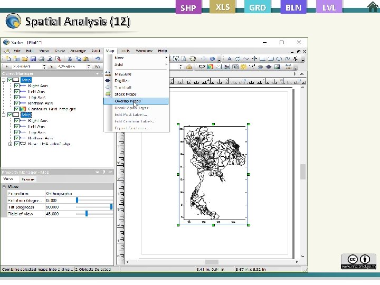Click the Thailand map in plot
This screenshot has width=380, height=285.
[x=213, y=173]
